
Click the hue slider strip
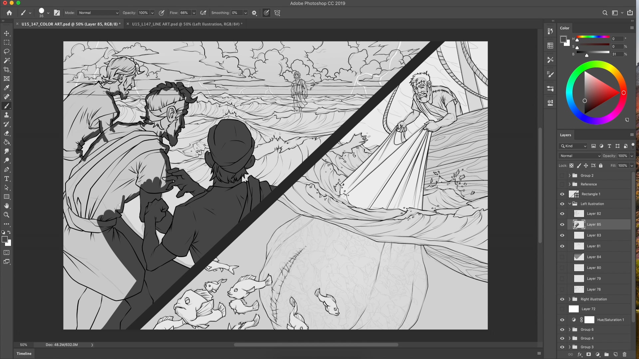[593, 37]
